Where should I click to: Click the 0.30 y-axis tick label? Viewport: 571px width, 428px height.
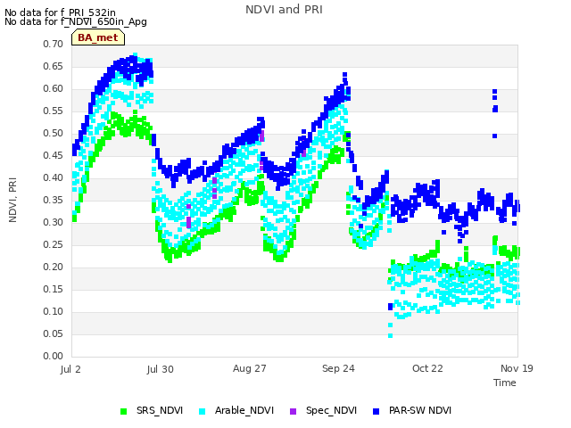point(54,222)
